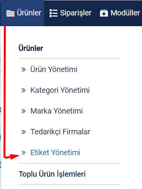Click the divider line under Ürünler heading
This screenshot has width=142, height=189.
69,59
